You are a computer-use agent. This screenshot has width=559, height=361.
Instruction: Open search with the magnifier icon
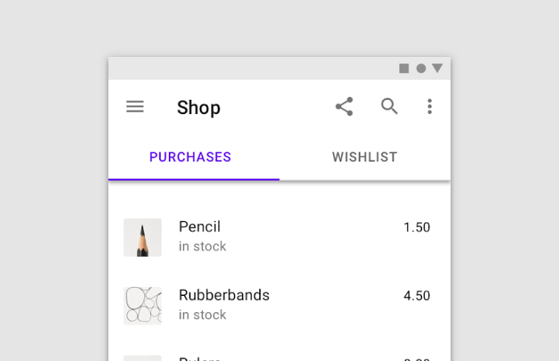[x=389, y=107]
